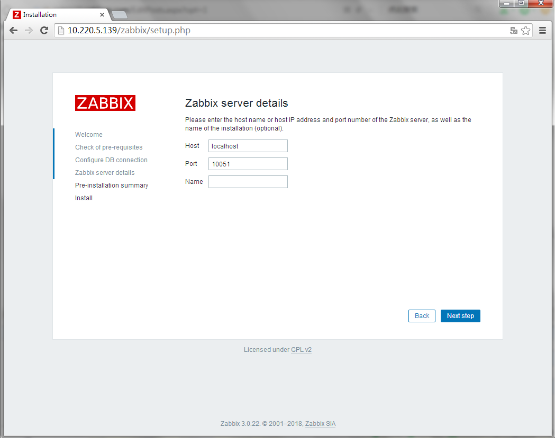This screenshot has height=438, width=555.
Task: Click into the Name field
Action: click(x=248, y=182)
